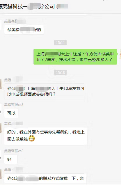Select the top message ending with 好的

[24, 30]
